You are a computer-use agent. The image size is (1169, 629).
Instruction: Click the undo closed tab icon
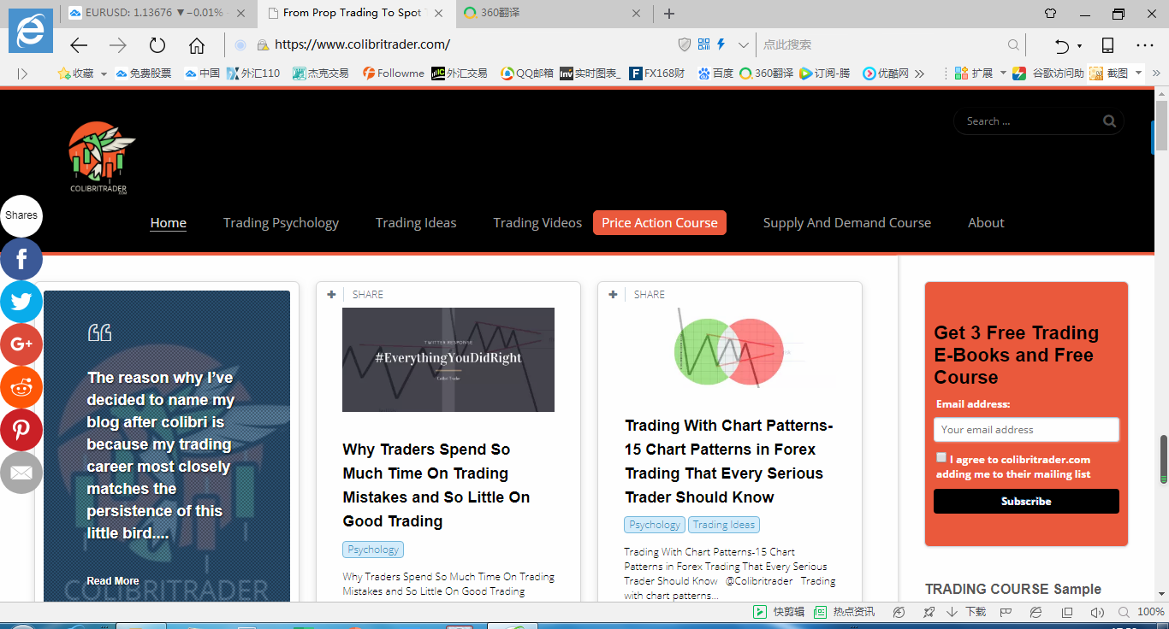pos(1062,45)
